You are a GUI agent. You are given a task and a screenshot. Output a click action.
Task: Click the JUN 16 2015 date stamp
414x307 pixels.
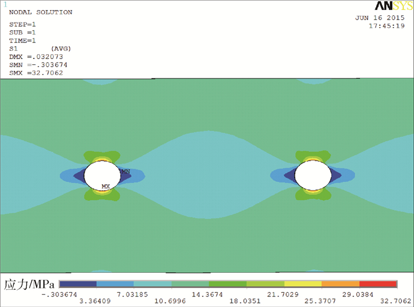(x=379, y=18)
